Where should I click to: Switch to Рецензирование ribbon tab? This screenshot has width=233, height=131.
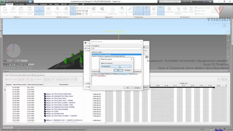32,4
